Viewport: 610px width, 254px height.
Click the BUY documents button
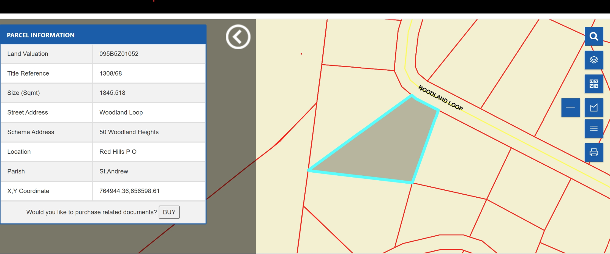coord(169,212)
